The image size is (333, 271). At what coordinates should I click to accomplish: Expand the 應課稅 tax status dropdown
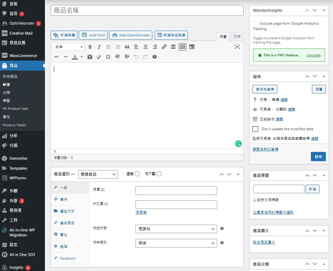tap(176, 229)
